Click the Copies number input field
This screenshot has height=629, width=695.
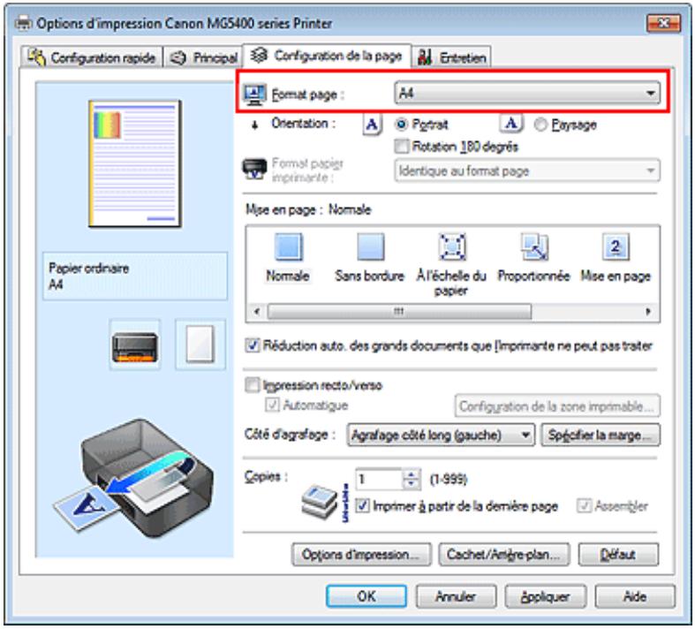pos(380,479)
